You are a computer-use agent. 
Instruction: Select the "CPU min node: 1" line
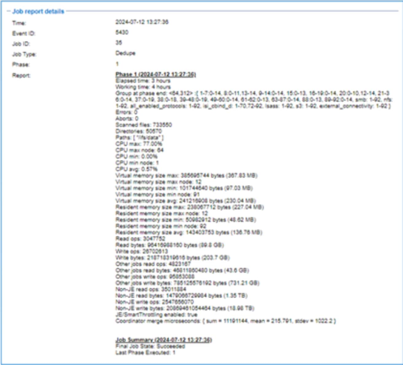137,163
